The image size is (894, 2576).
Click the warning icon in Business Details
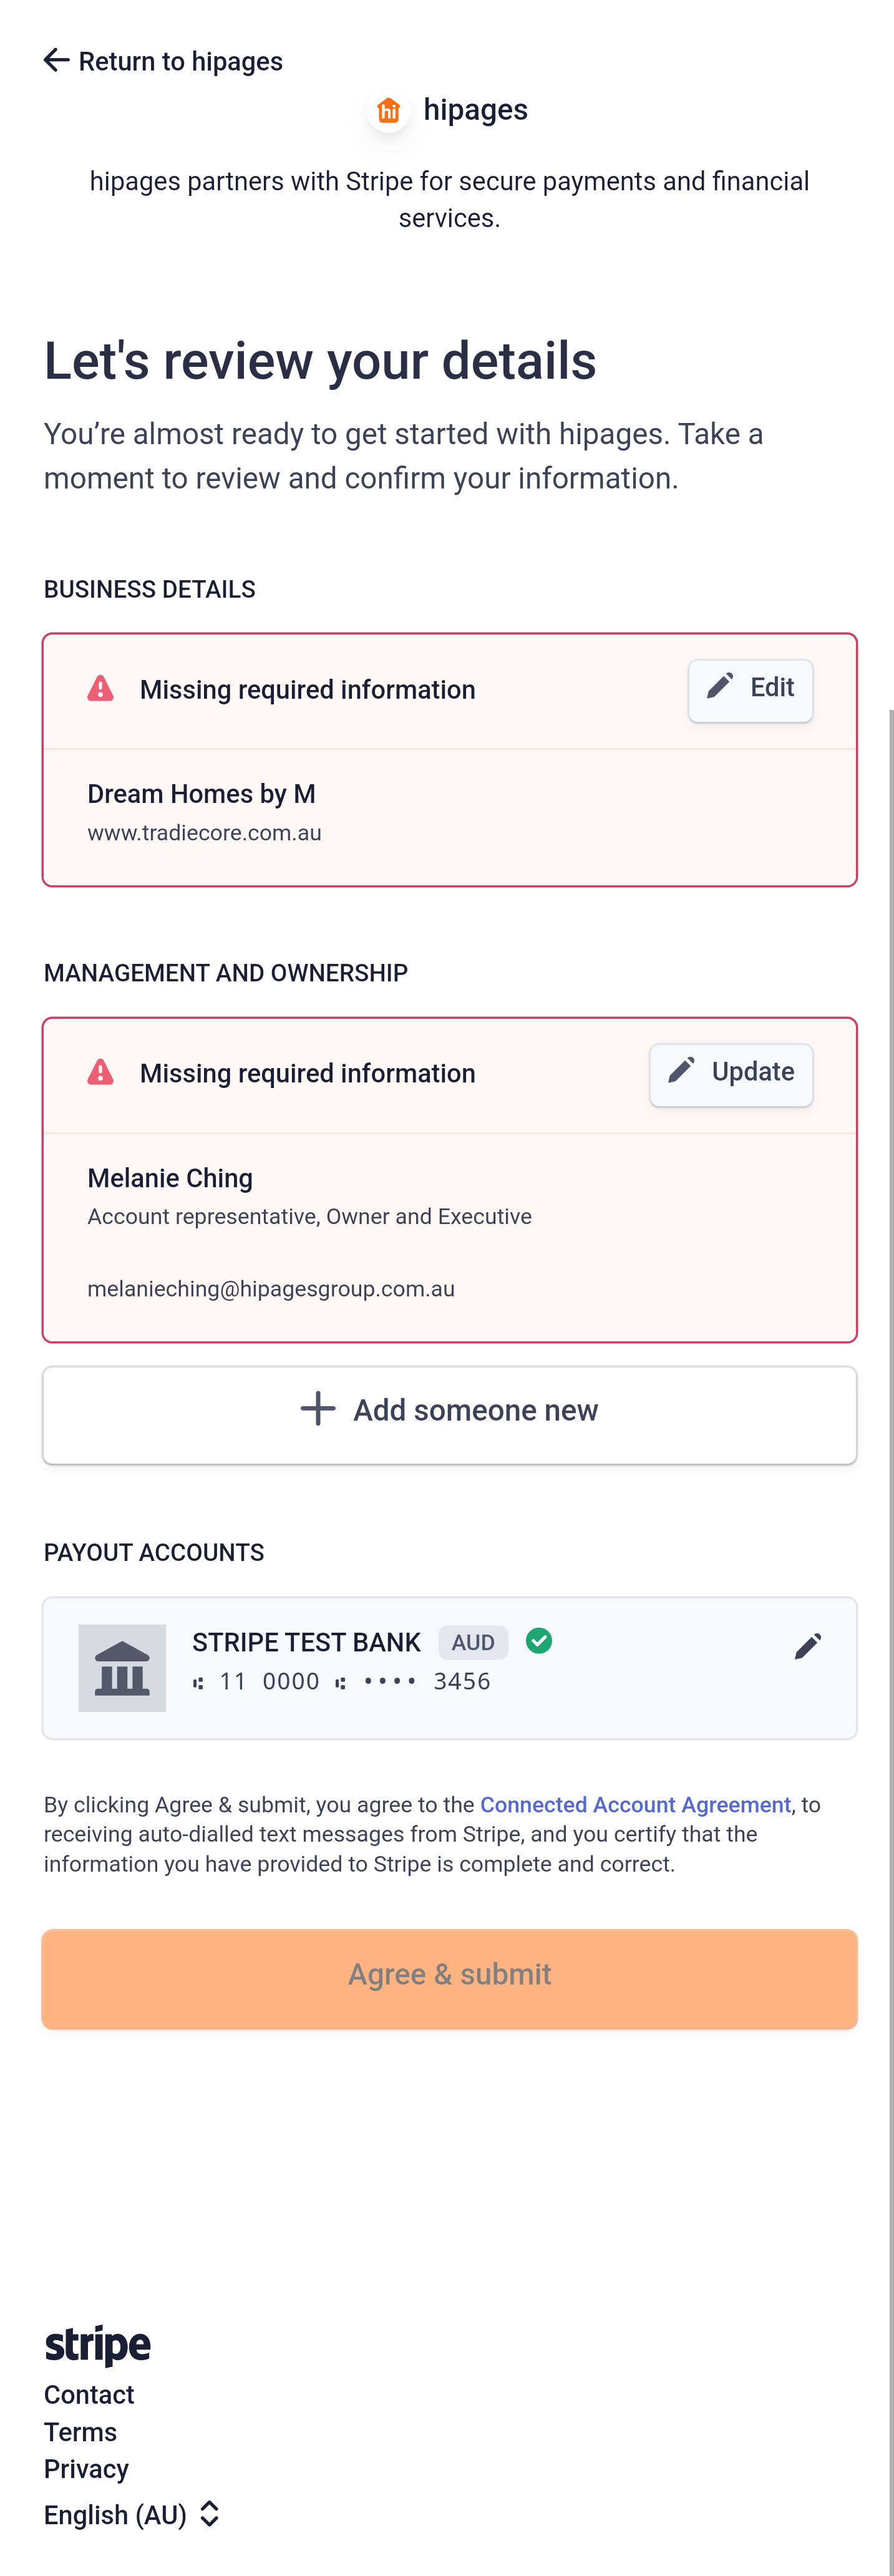100,689
